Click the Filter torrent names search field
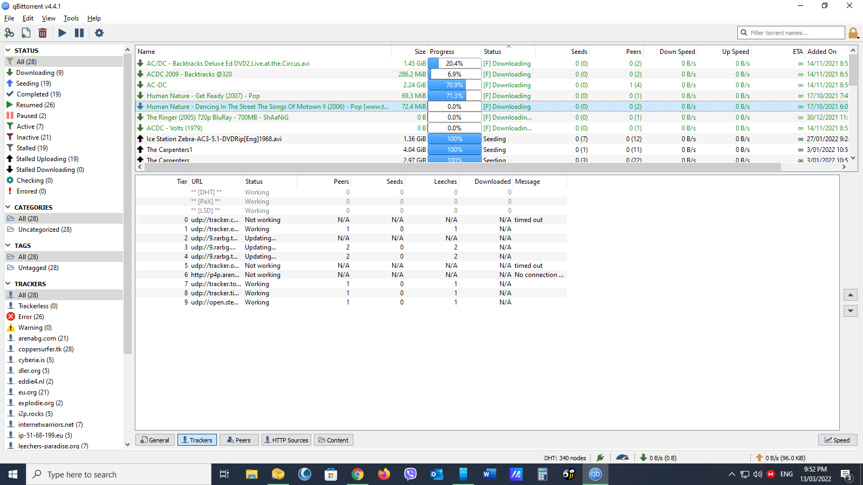 click(791, 33)
